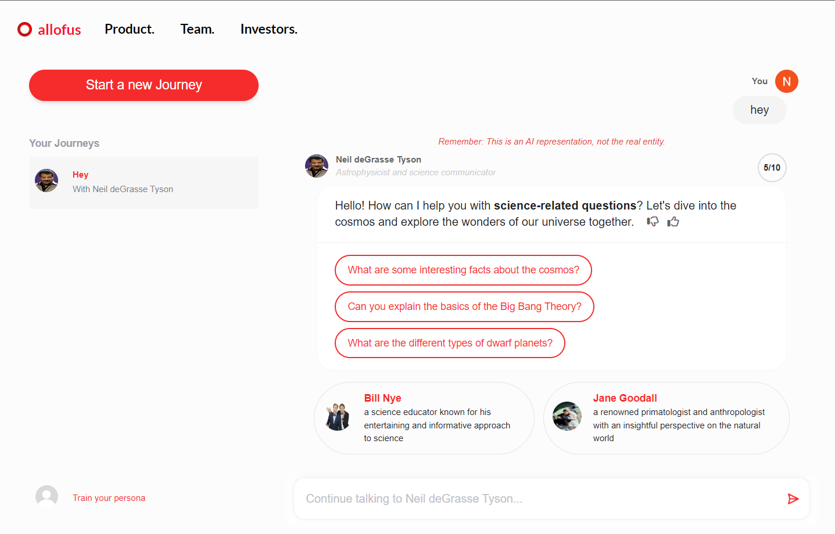Click the 'Your Journeys' heading
The height and width of the screenshot is (534, 835).
(64, 143)
